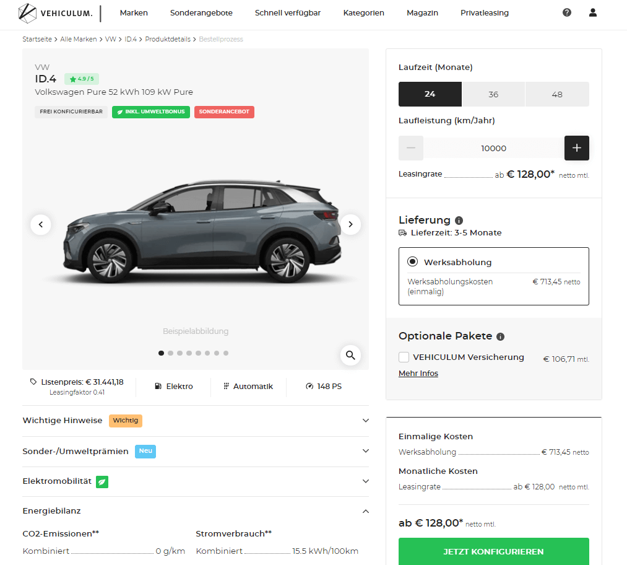Go to Startseite breadcrumb
Screen dimensions: 627x565
(37, 39)
